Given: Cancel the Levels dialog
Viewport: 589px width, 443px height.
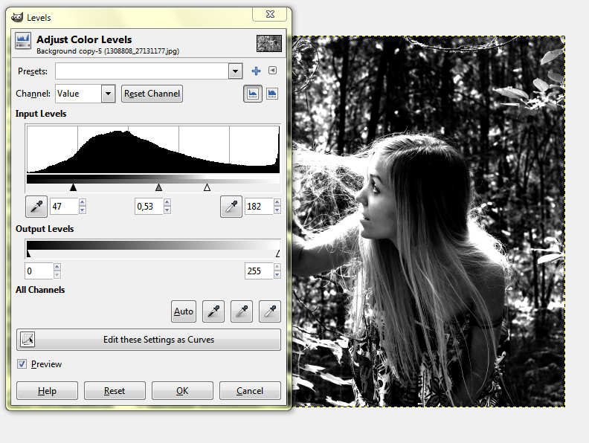Looking at the screenshot, I should click(250, 391).
